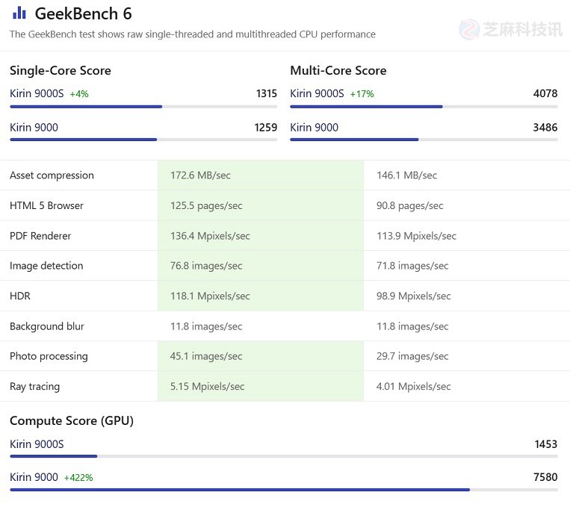Select the Ray tracing row label

34,387
